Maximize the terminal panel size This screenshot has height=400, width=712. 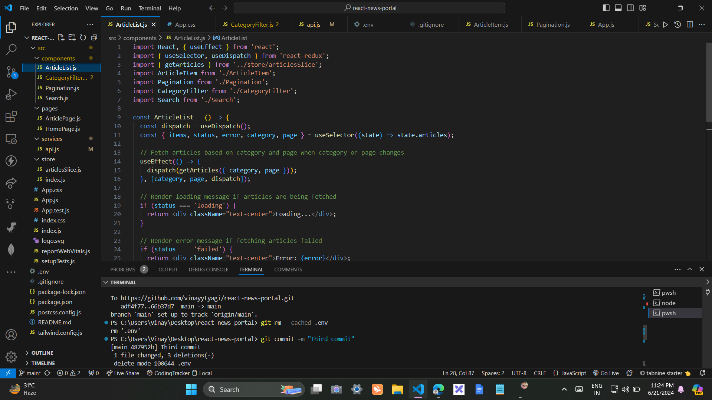pyautogui.click(x=690, y=269)
